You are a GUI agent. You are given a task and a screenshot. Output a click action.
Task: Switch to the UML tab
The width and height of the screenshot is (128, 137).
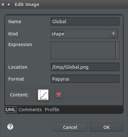tap(11, 110)
